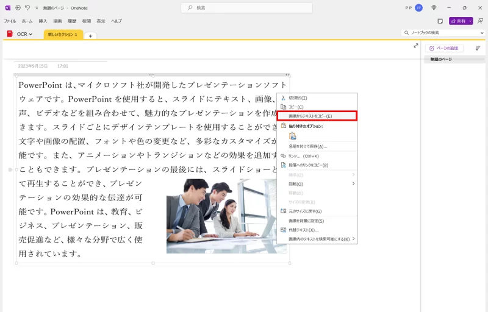Select the 新しいセクション 1 section tab
488x312 pixels.
[x=63, y=35]
